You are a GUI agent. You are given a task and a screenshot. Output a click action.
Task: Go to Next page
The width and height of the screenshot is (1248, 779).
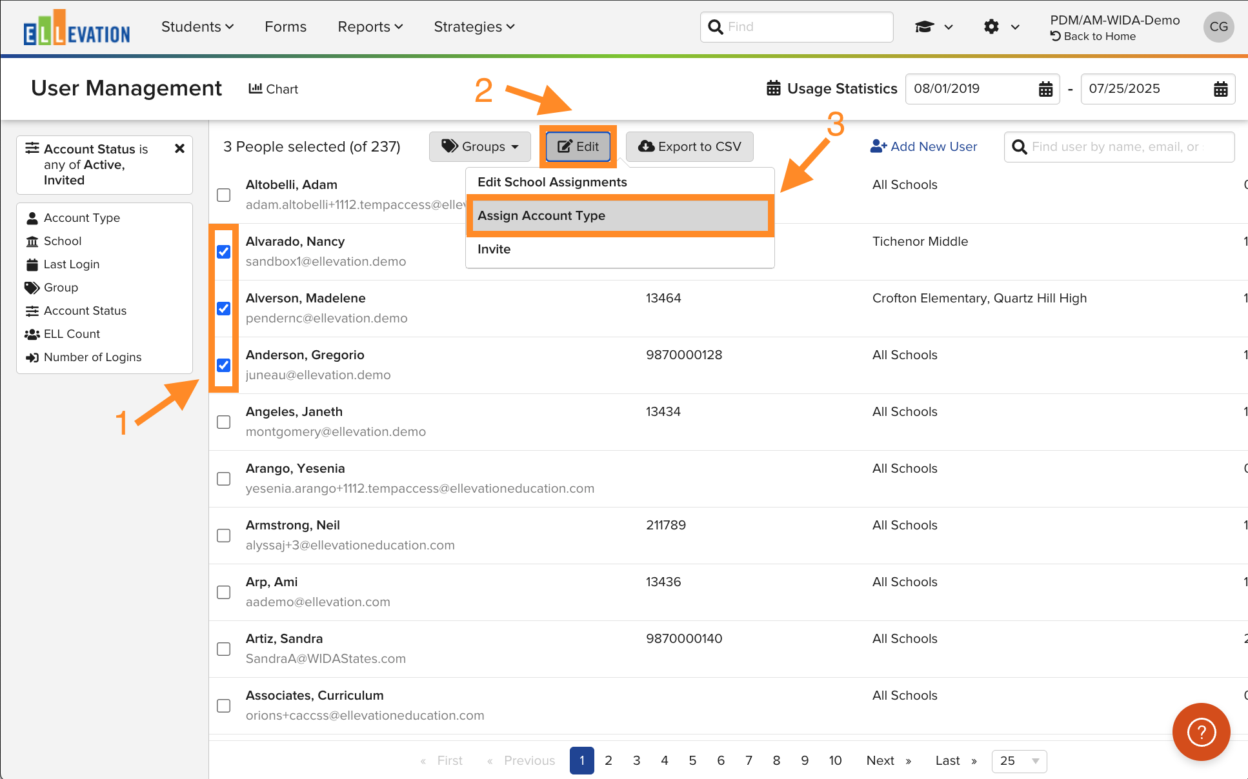(x=889, y=761)
